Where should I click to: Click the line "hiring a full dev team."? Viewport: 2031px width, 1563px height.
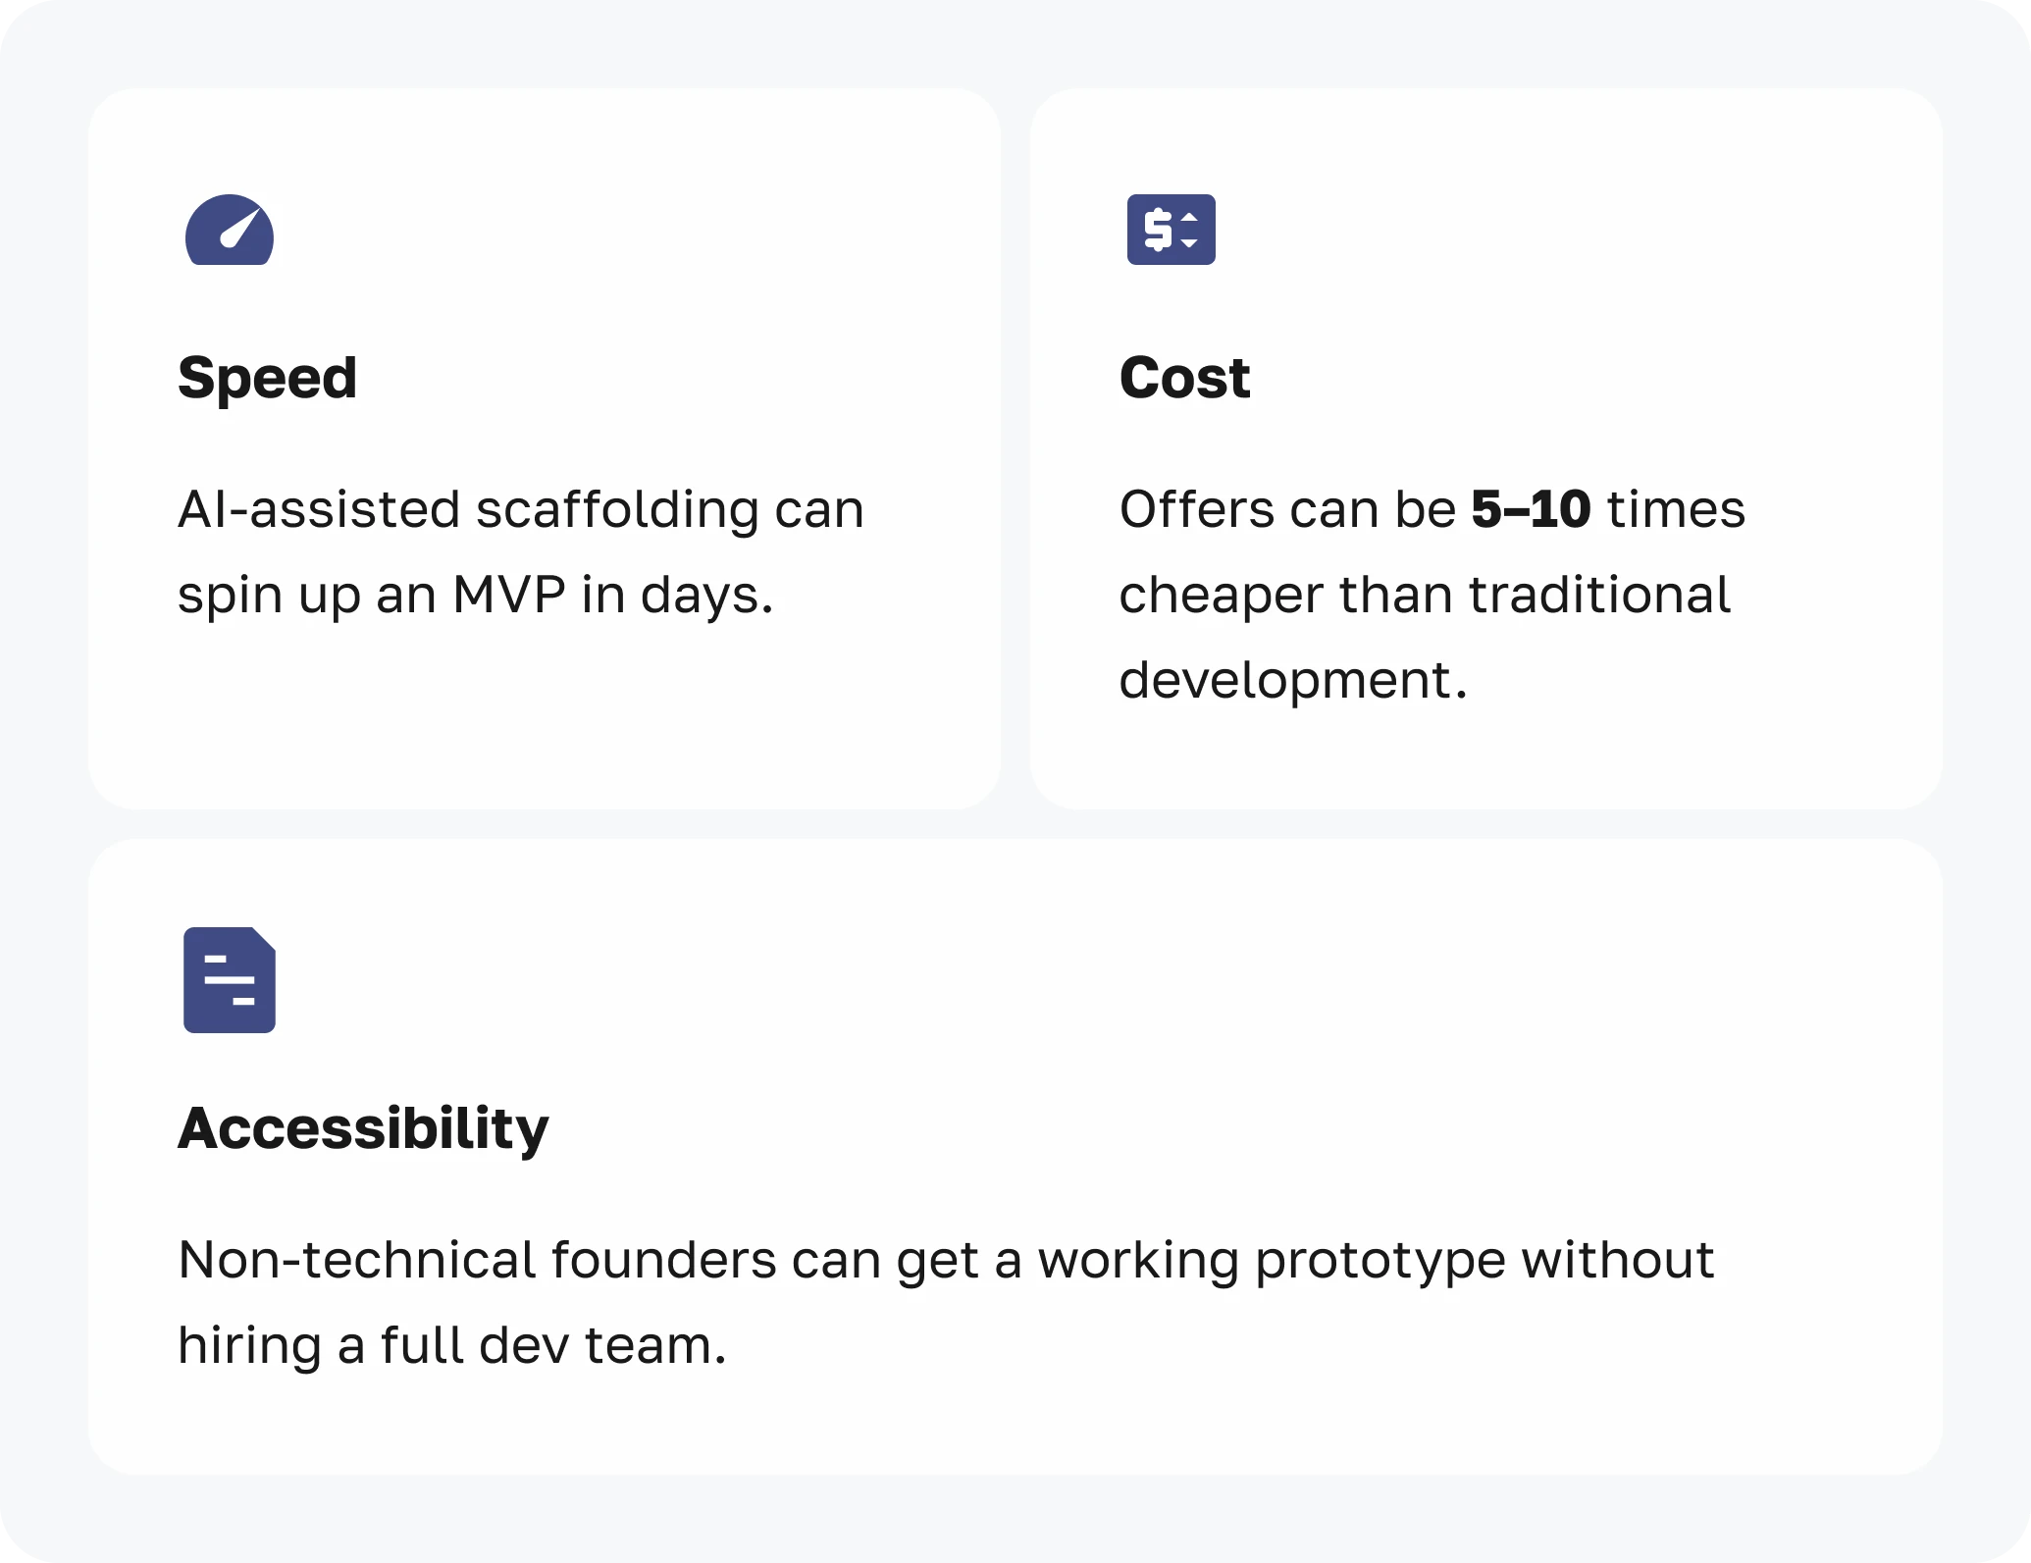(451, 1345)
